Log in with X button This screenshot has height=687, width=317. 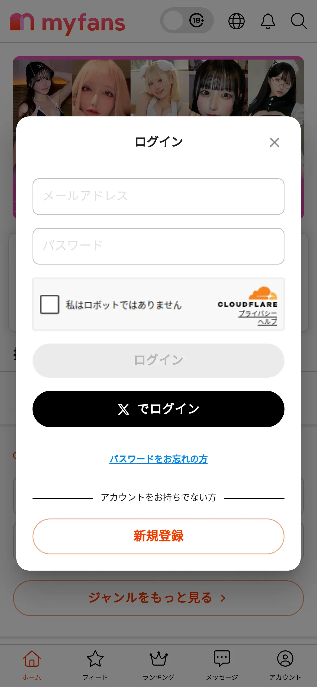pyautogui.click(x=158, y=409)
